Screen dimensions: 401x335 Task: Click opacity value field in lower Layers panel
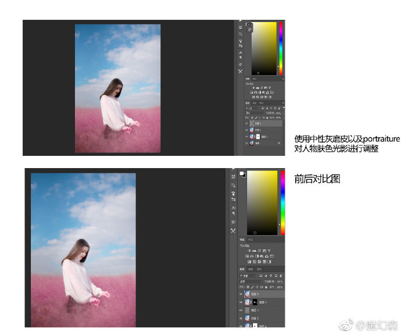point(279,281)
